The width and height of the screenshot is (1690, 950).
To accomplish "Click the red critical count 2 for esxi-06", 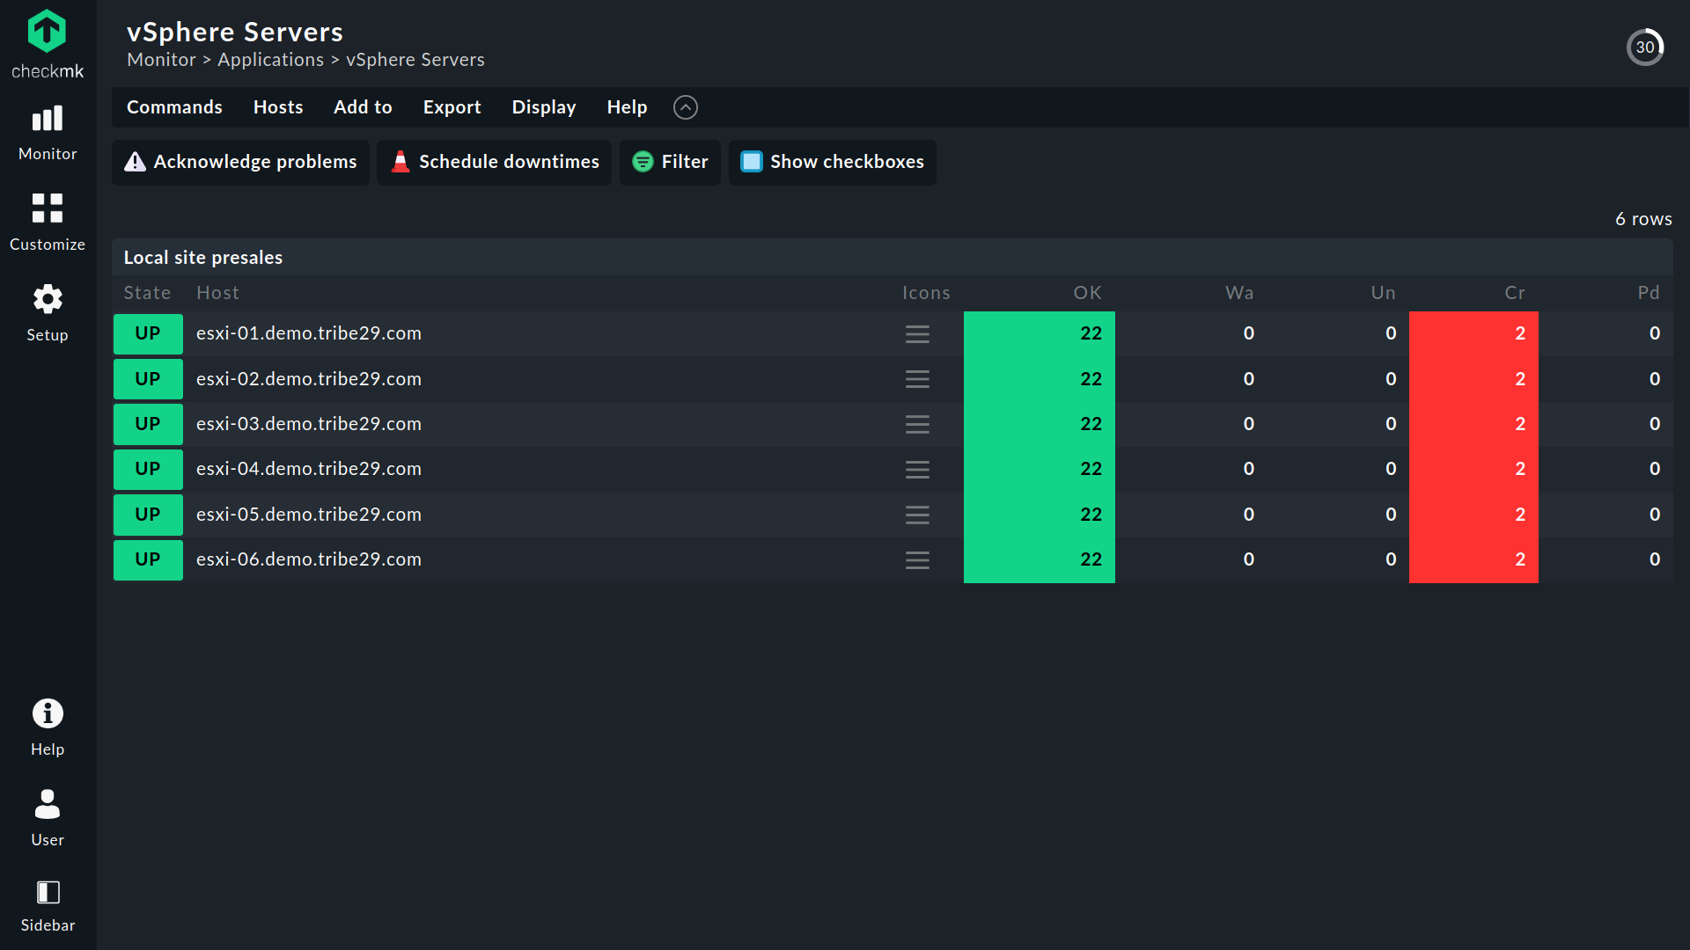I will (1473, 559).
